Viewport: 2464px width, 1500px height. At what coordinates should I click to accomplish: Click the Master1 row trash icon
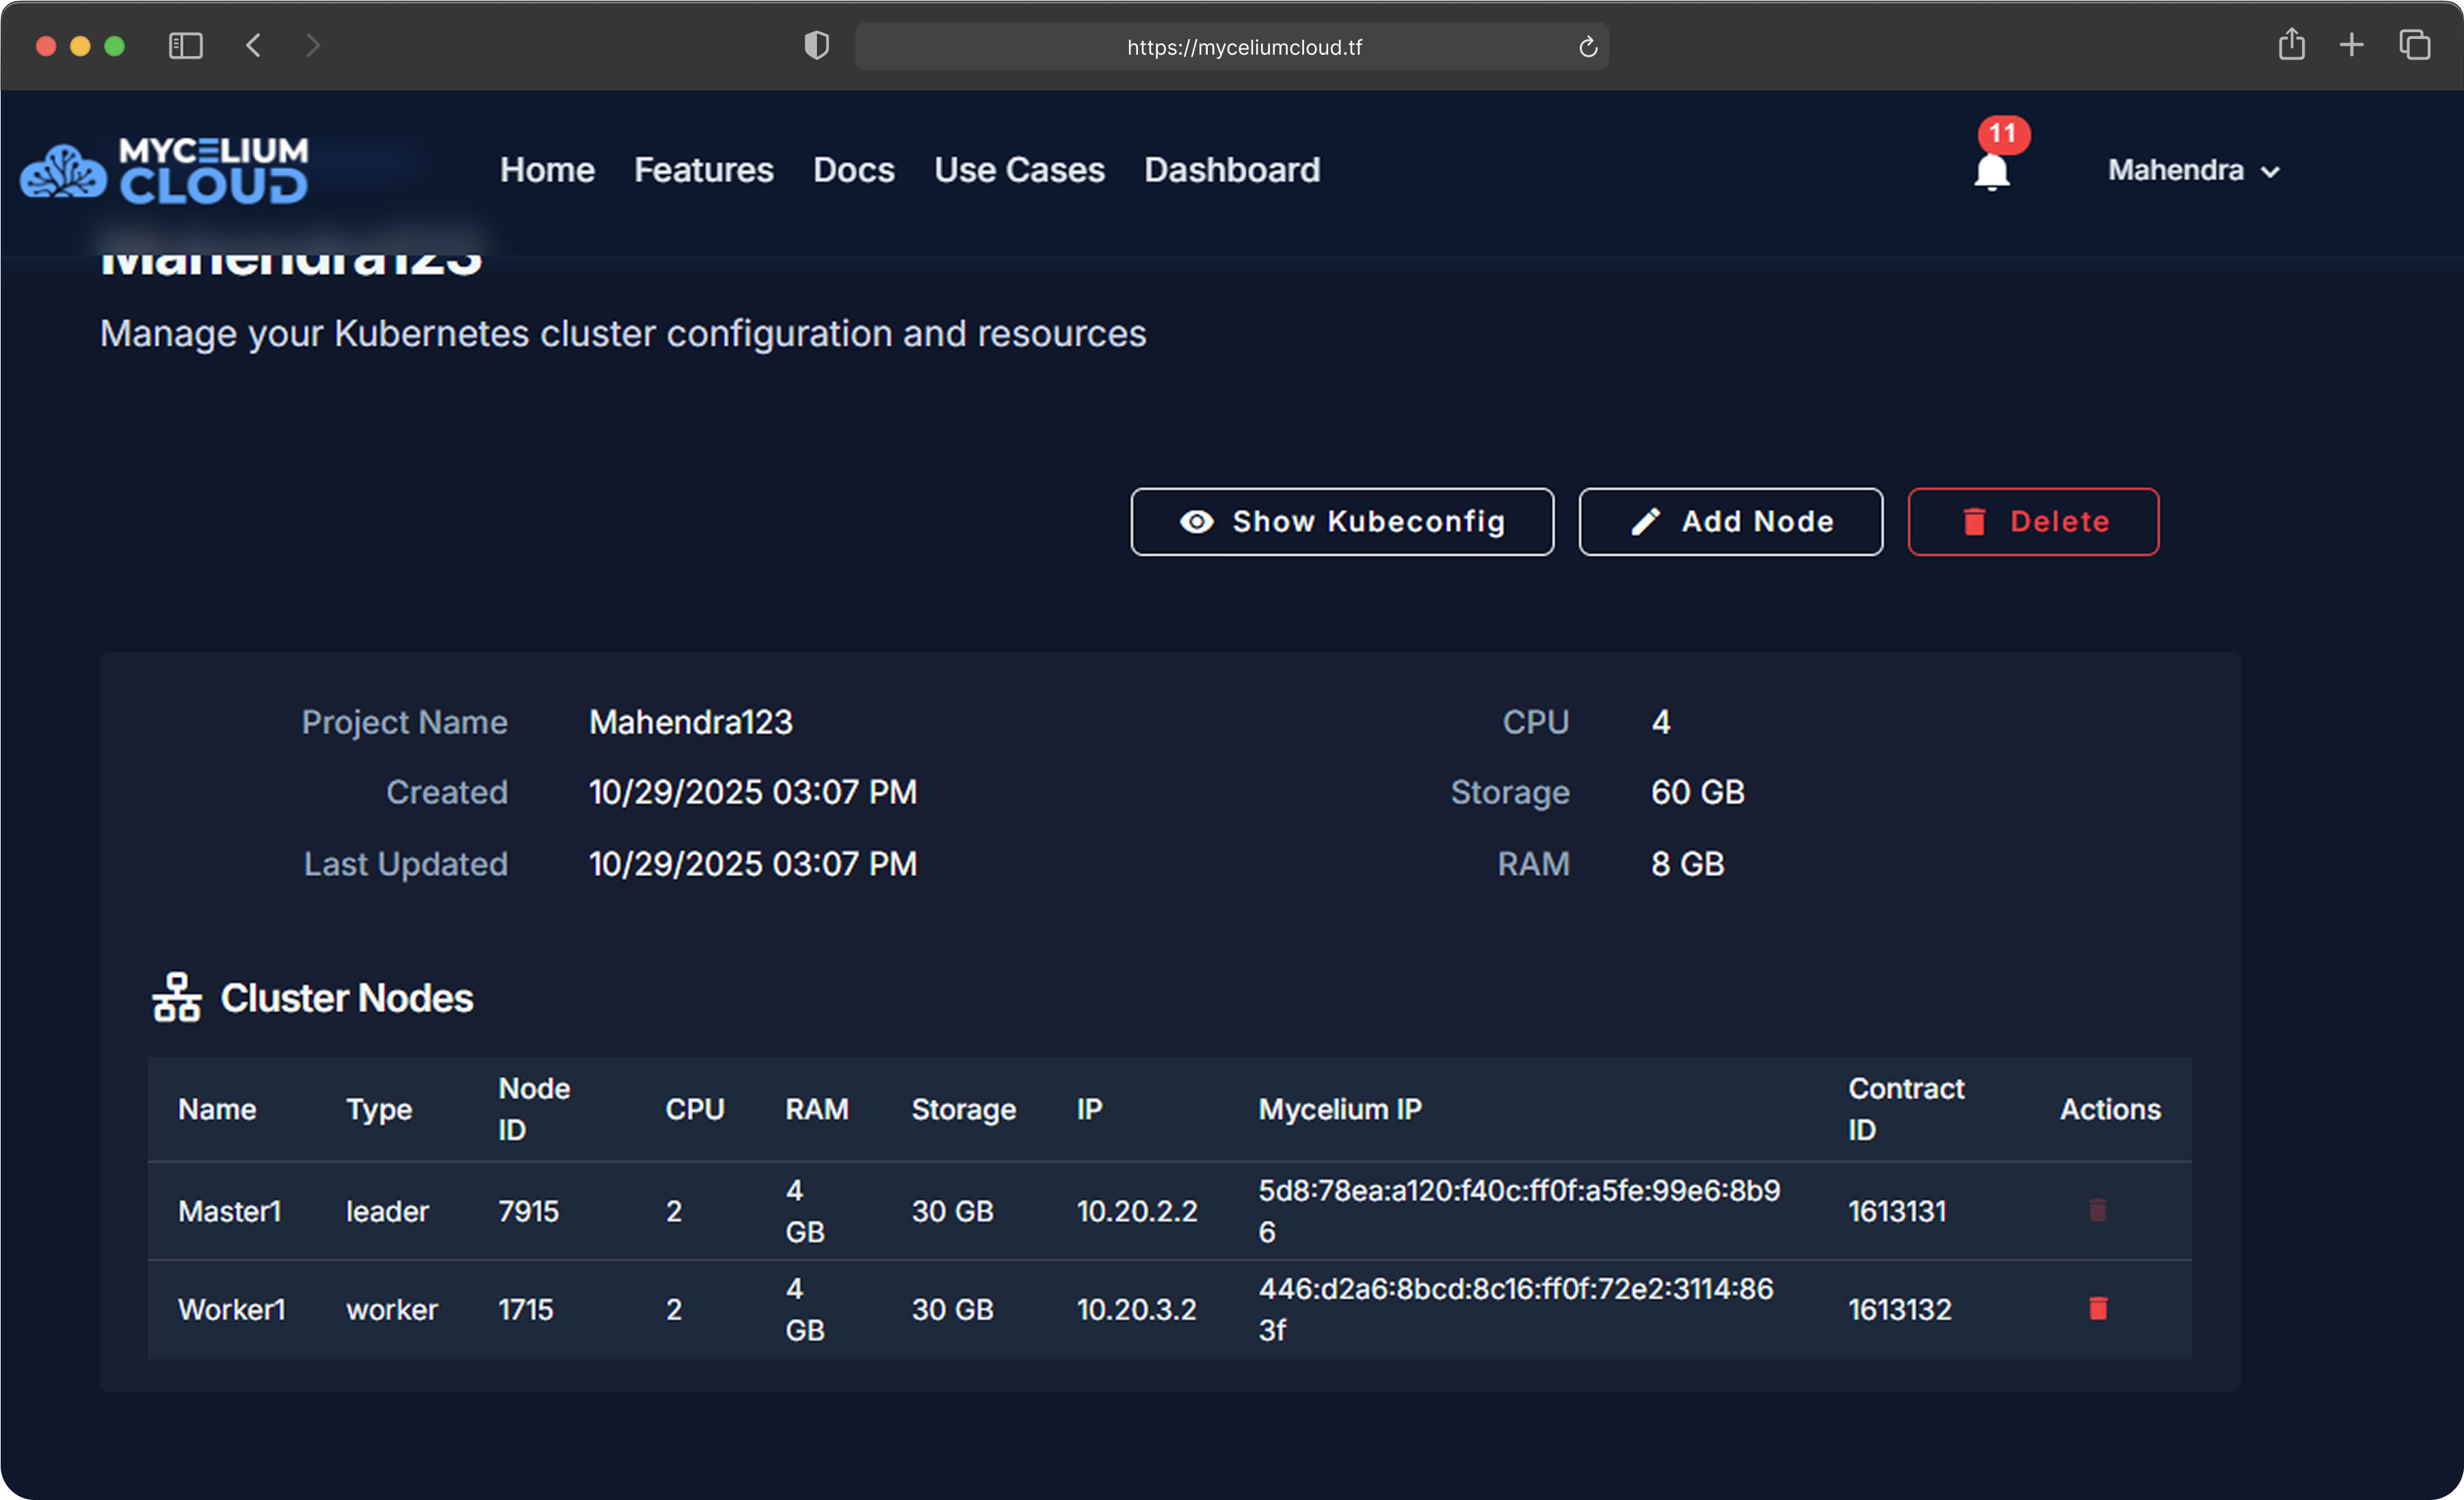point(2097,1210)
